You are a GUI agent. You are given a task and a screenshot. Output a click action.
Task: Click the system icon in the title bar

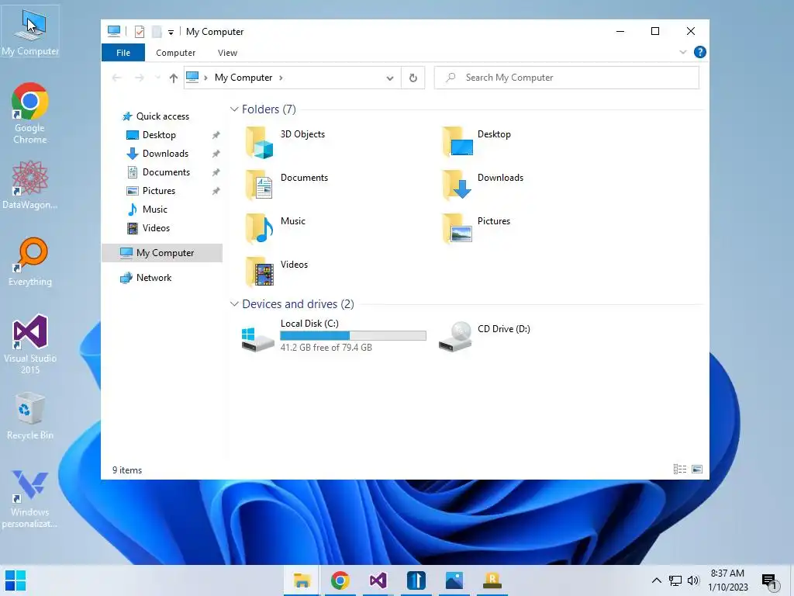coord(114,31)
